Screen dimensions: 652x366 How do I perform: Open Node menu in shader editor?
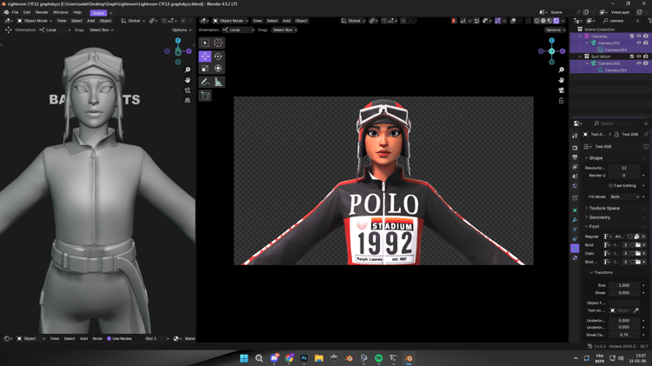click(x=97, y=338)
